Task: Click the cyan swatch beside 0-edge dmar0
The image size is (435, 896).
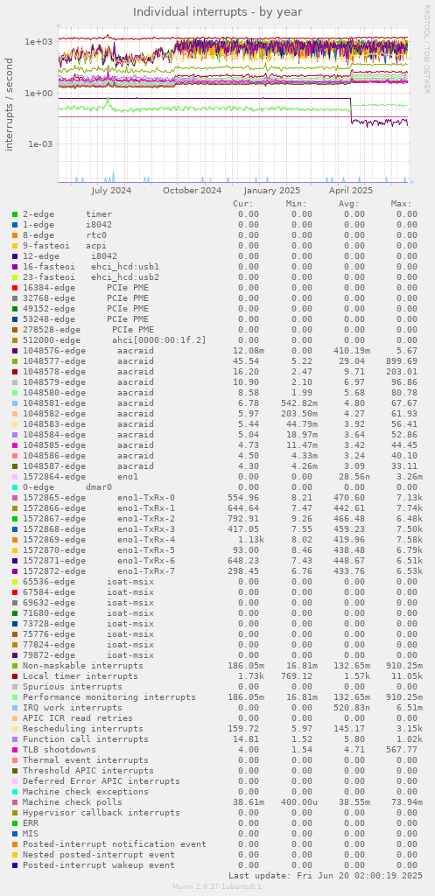Action: [x=15, y=486]
